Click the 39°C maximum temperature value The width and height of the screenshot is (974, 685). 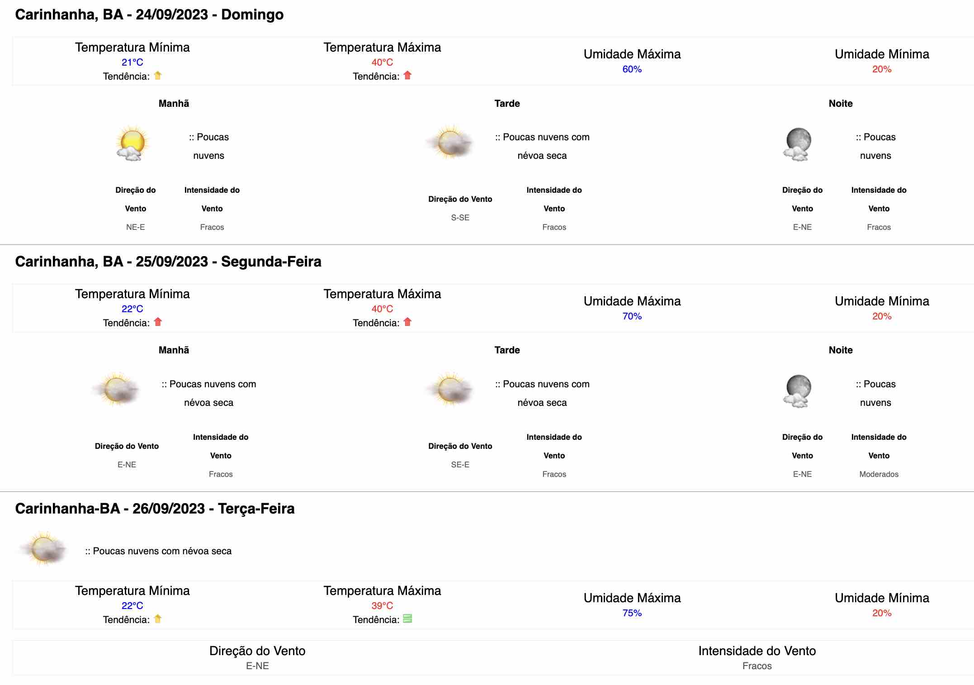coord(382,606)
